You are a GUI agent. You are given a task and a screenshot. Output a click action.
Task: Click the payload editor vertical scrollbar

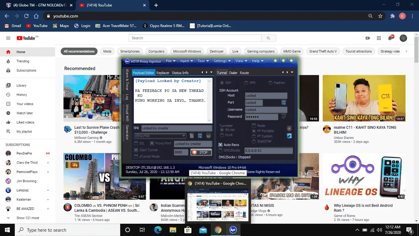click(x=210, y=100)
